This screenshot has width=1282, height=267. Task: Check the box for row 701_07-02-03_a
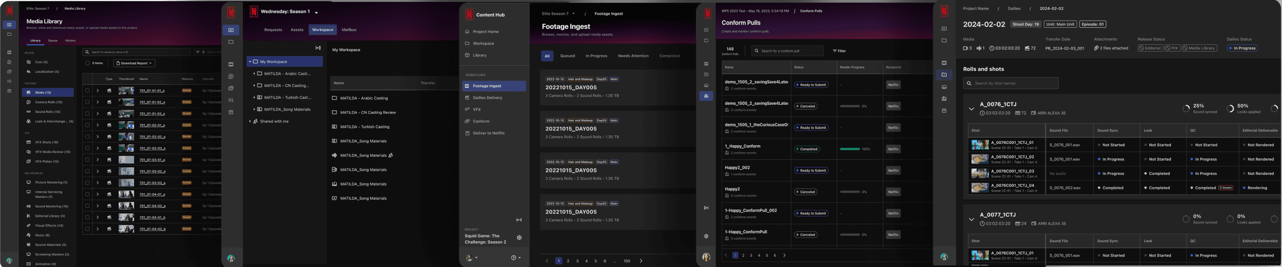point(87,148)
